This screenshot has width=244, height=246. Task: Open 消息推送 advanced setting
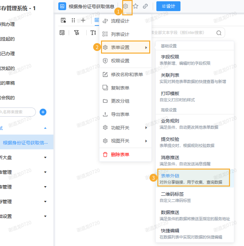point(195,160)
